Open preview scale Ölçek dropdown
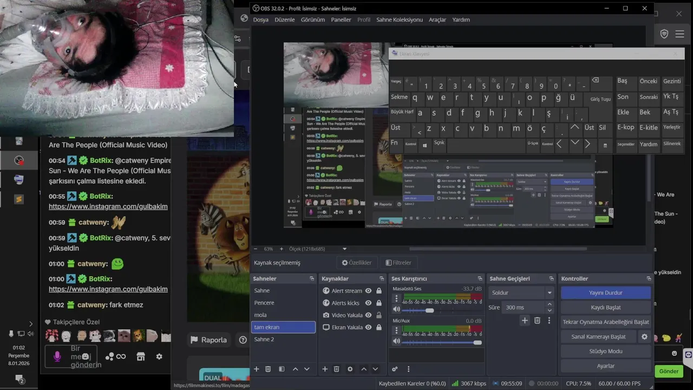 click(x=318, y=249)
